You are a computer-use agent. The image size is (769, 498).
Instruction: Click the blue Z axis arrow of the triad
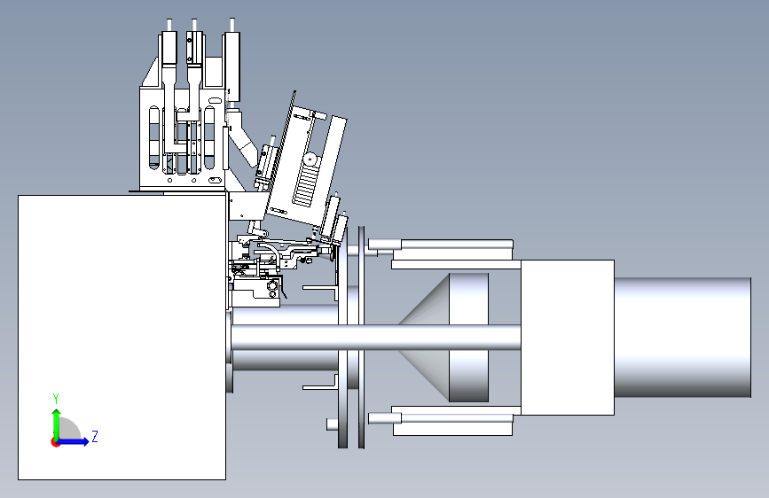click(74, 441)
